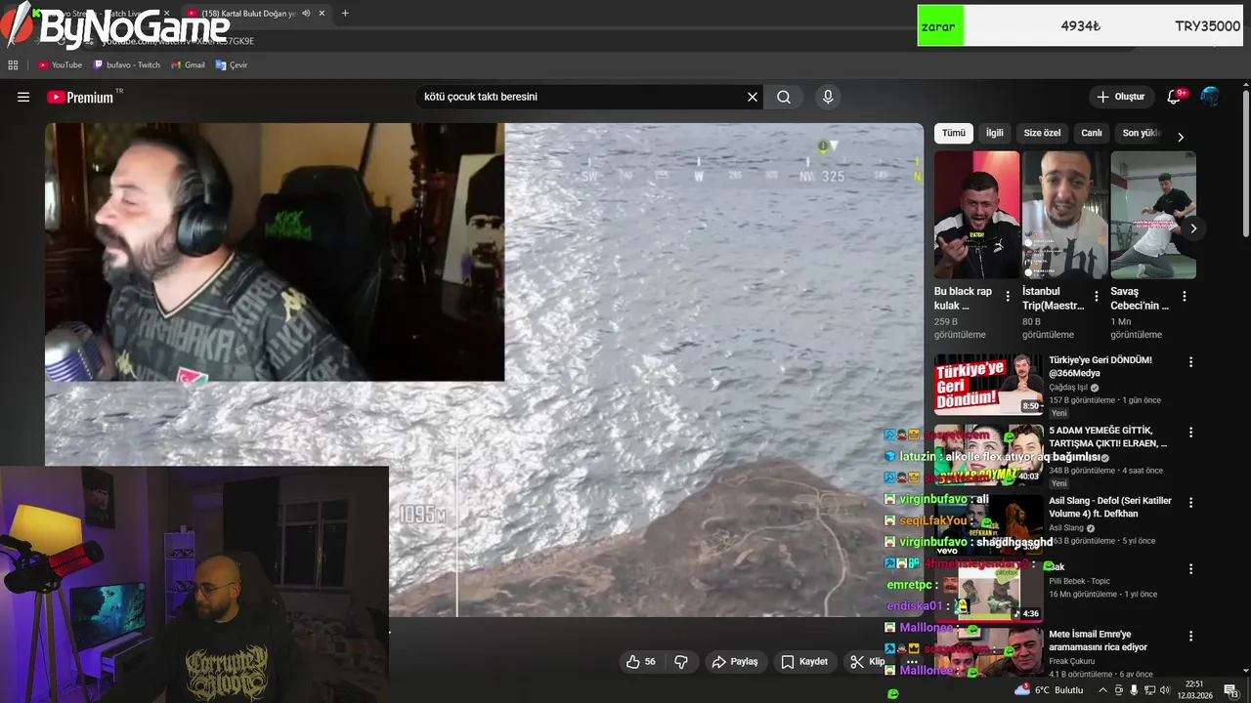Share the video via Paylaş

click(x=734, y=662)
